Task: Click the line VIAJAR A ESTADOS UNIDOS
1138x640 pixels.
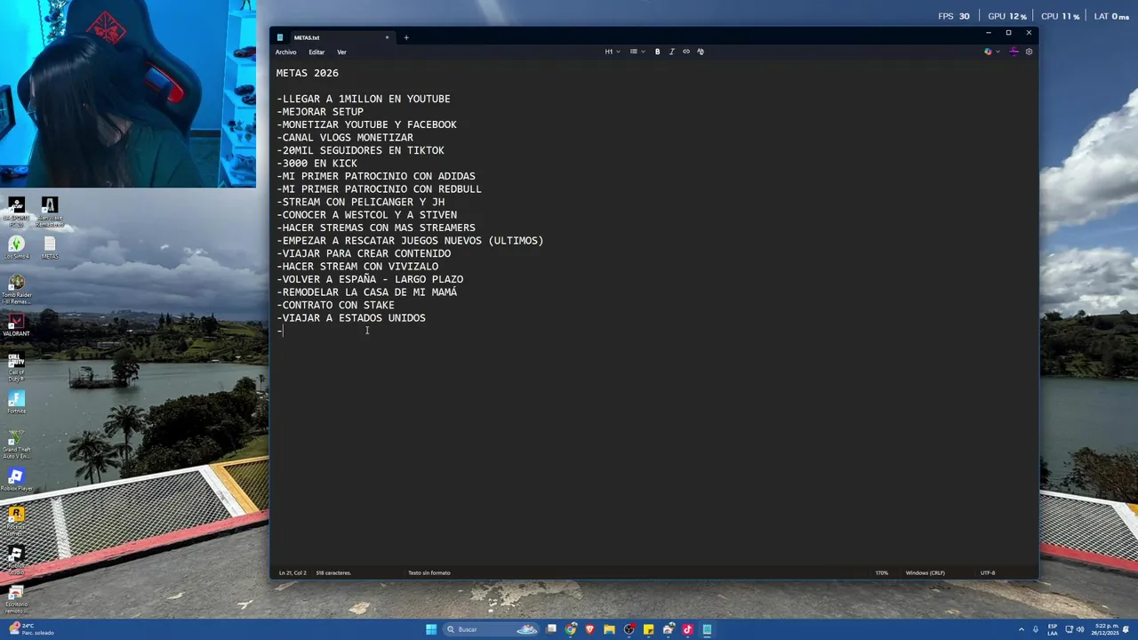Action: tap(350, 318)
